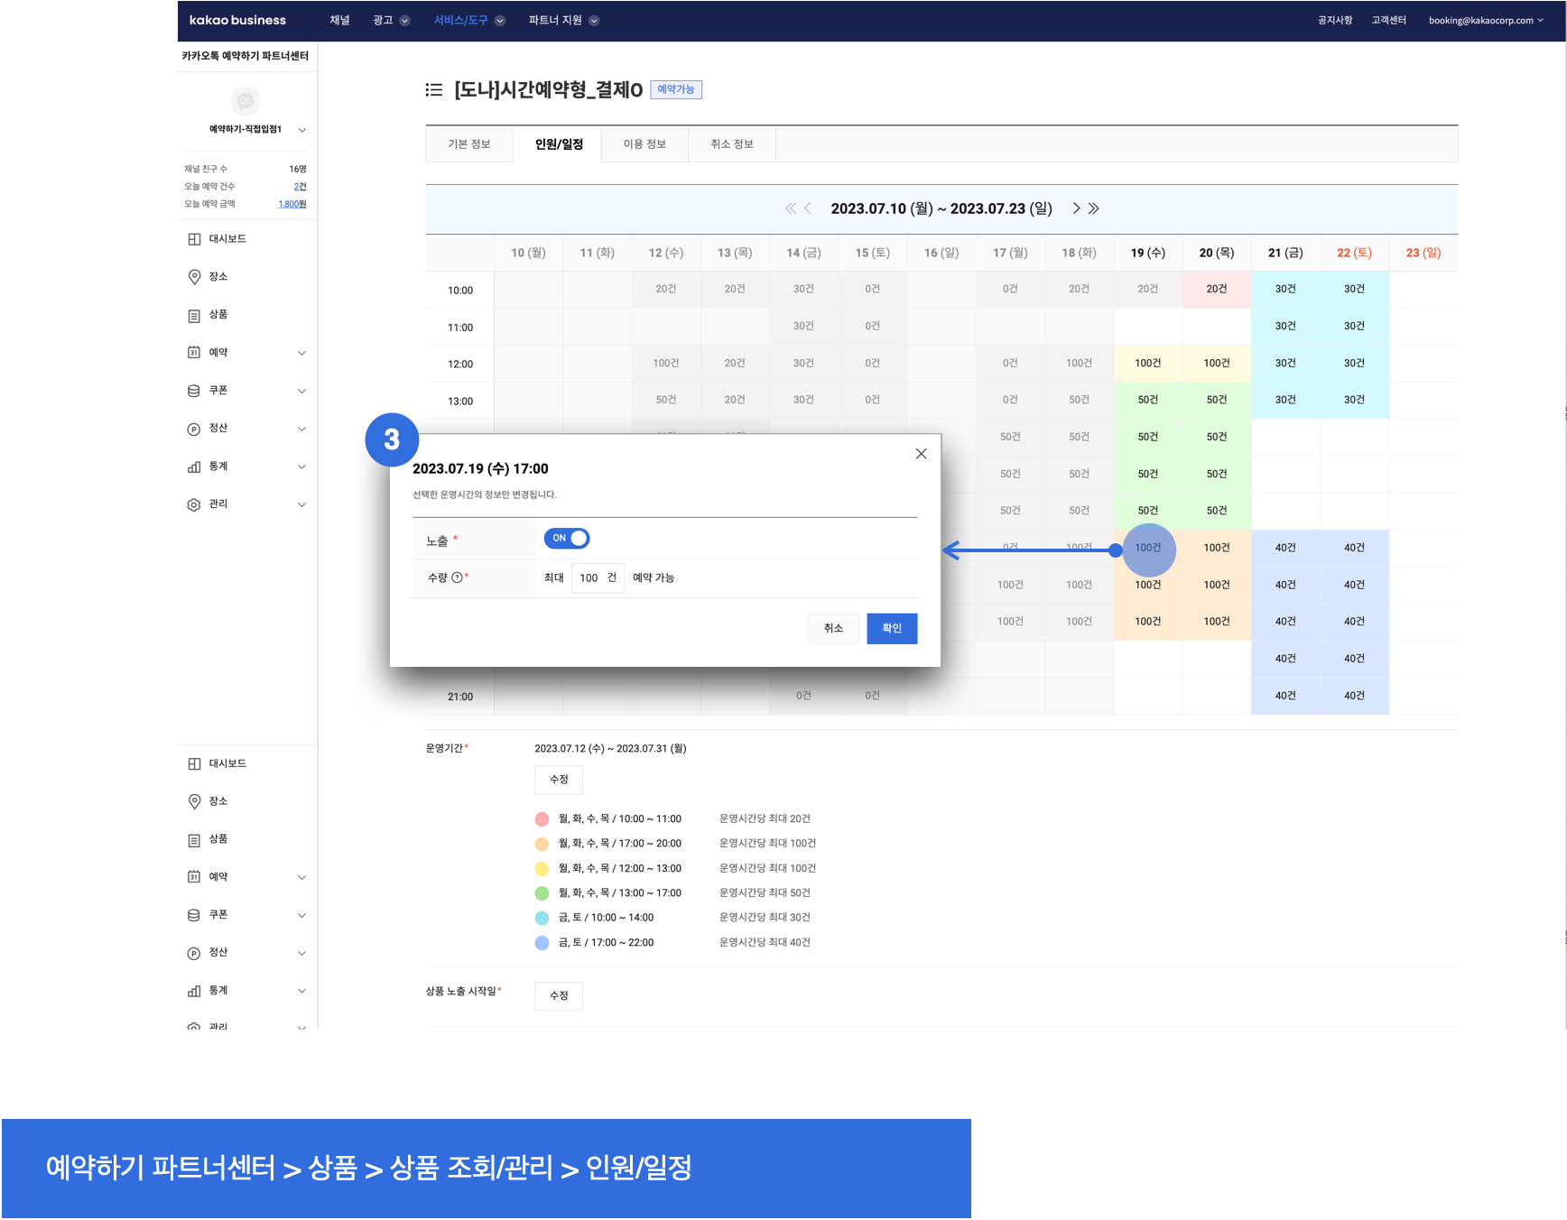
Task: Click the help icon next to 수량
Action: (x=457, y=578)
